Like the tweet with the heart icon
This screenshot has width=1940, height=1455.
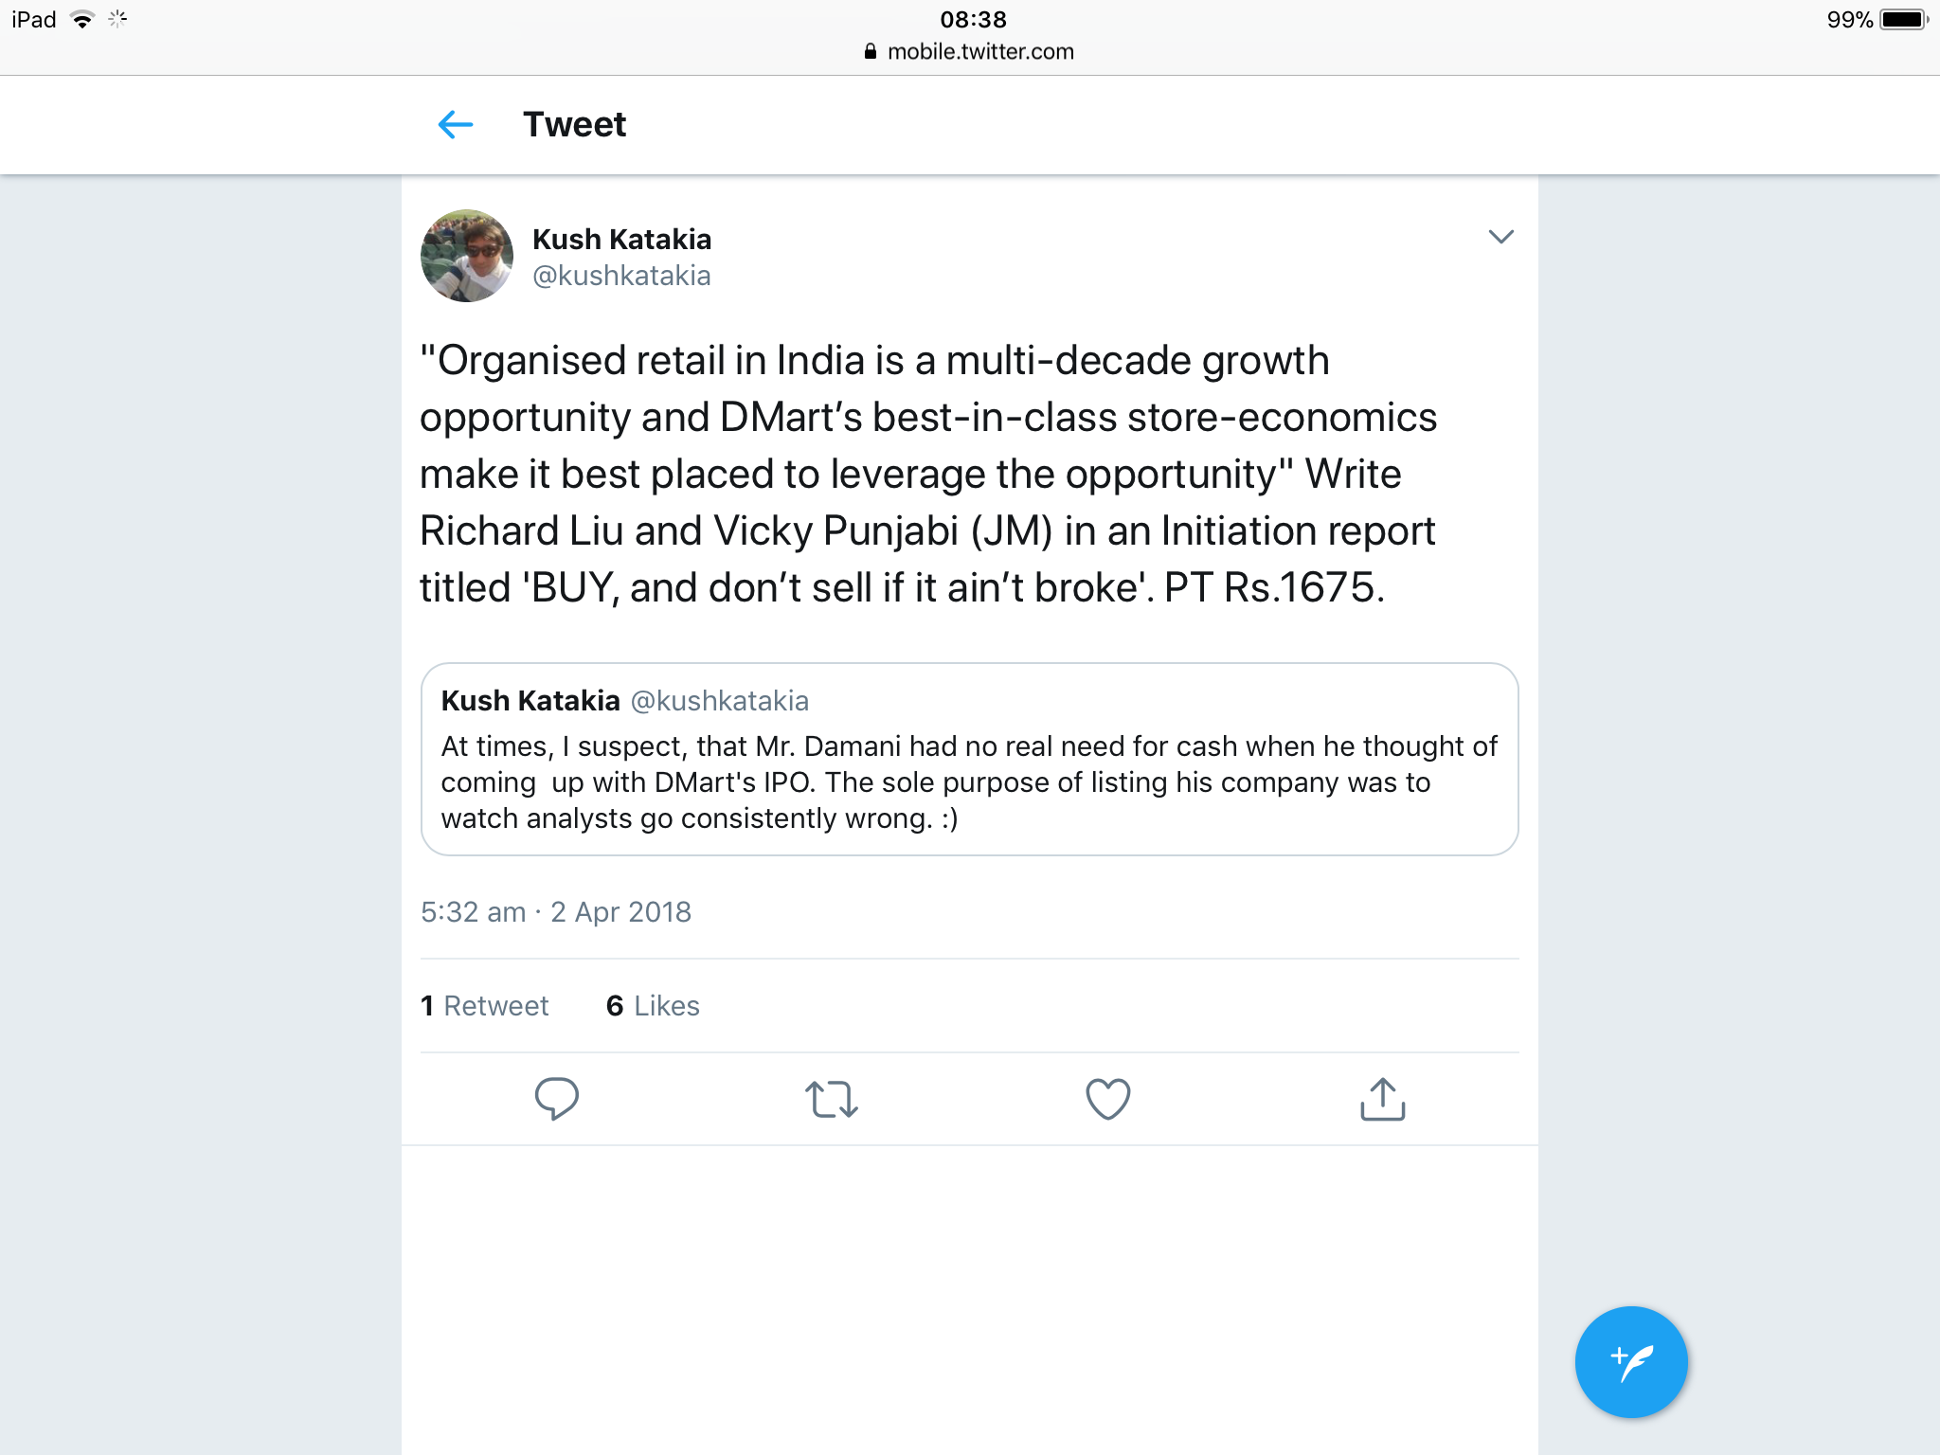1107,1099
